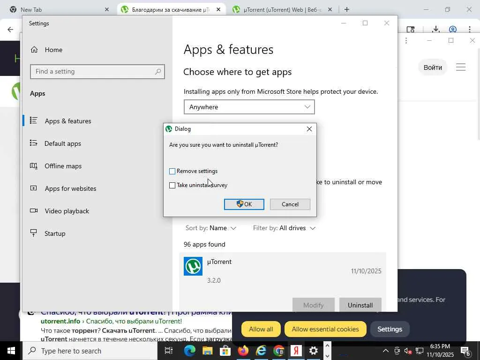The image size is (480, 360).
Task: Open the hamburger menu beside Войти
Action: (461, 67)
